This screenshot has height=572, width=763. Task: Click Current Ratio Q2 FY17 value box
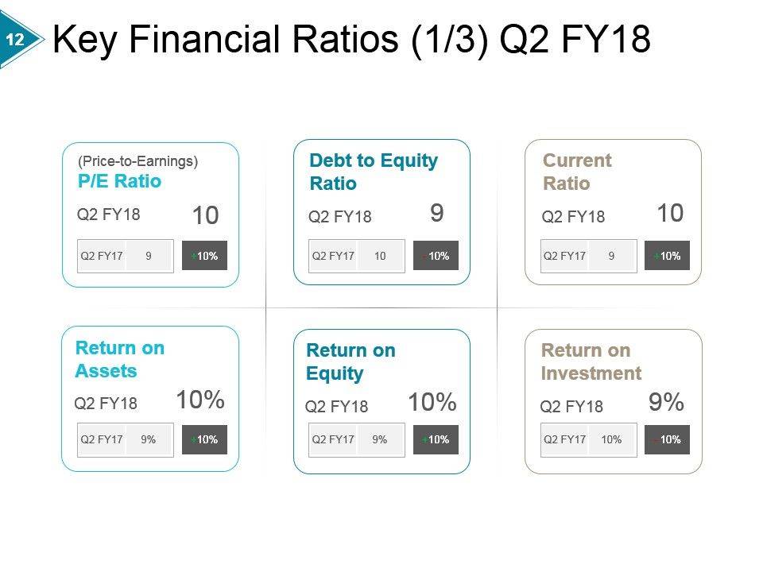[589, 256]
